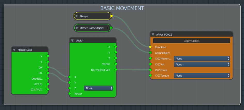Toggle the Apply Global button
The height and width of the screenshot is (110, 244).
pyautogui.click(x=191, y=41)
